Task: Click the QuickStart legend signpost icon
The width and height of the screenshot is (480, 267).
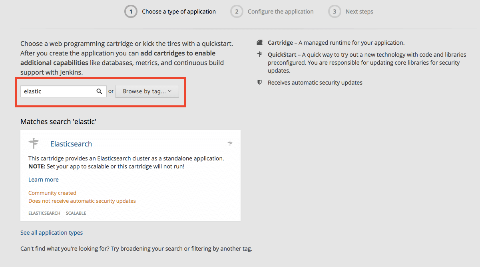Action: point(260,54)
